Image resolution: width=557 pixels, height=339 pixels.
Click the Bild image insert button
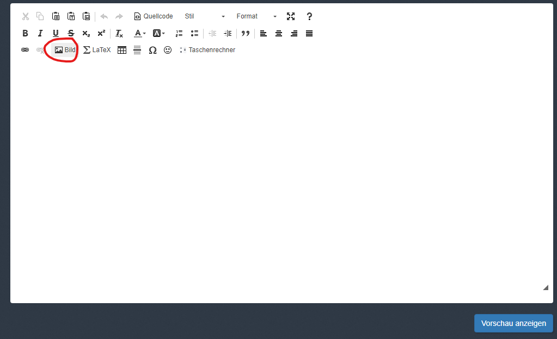(x=65, y=50)
